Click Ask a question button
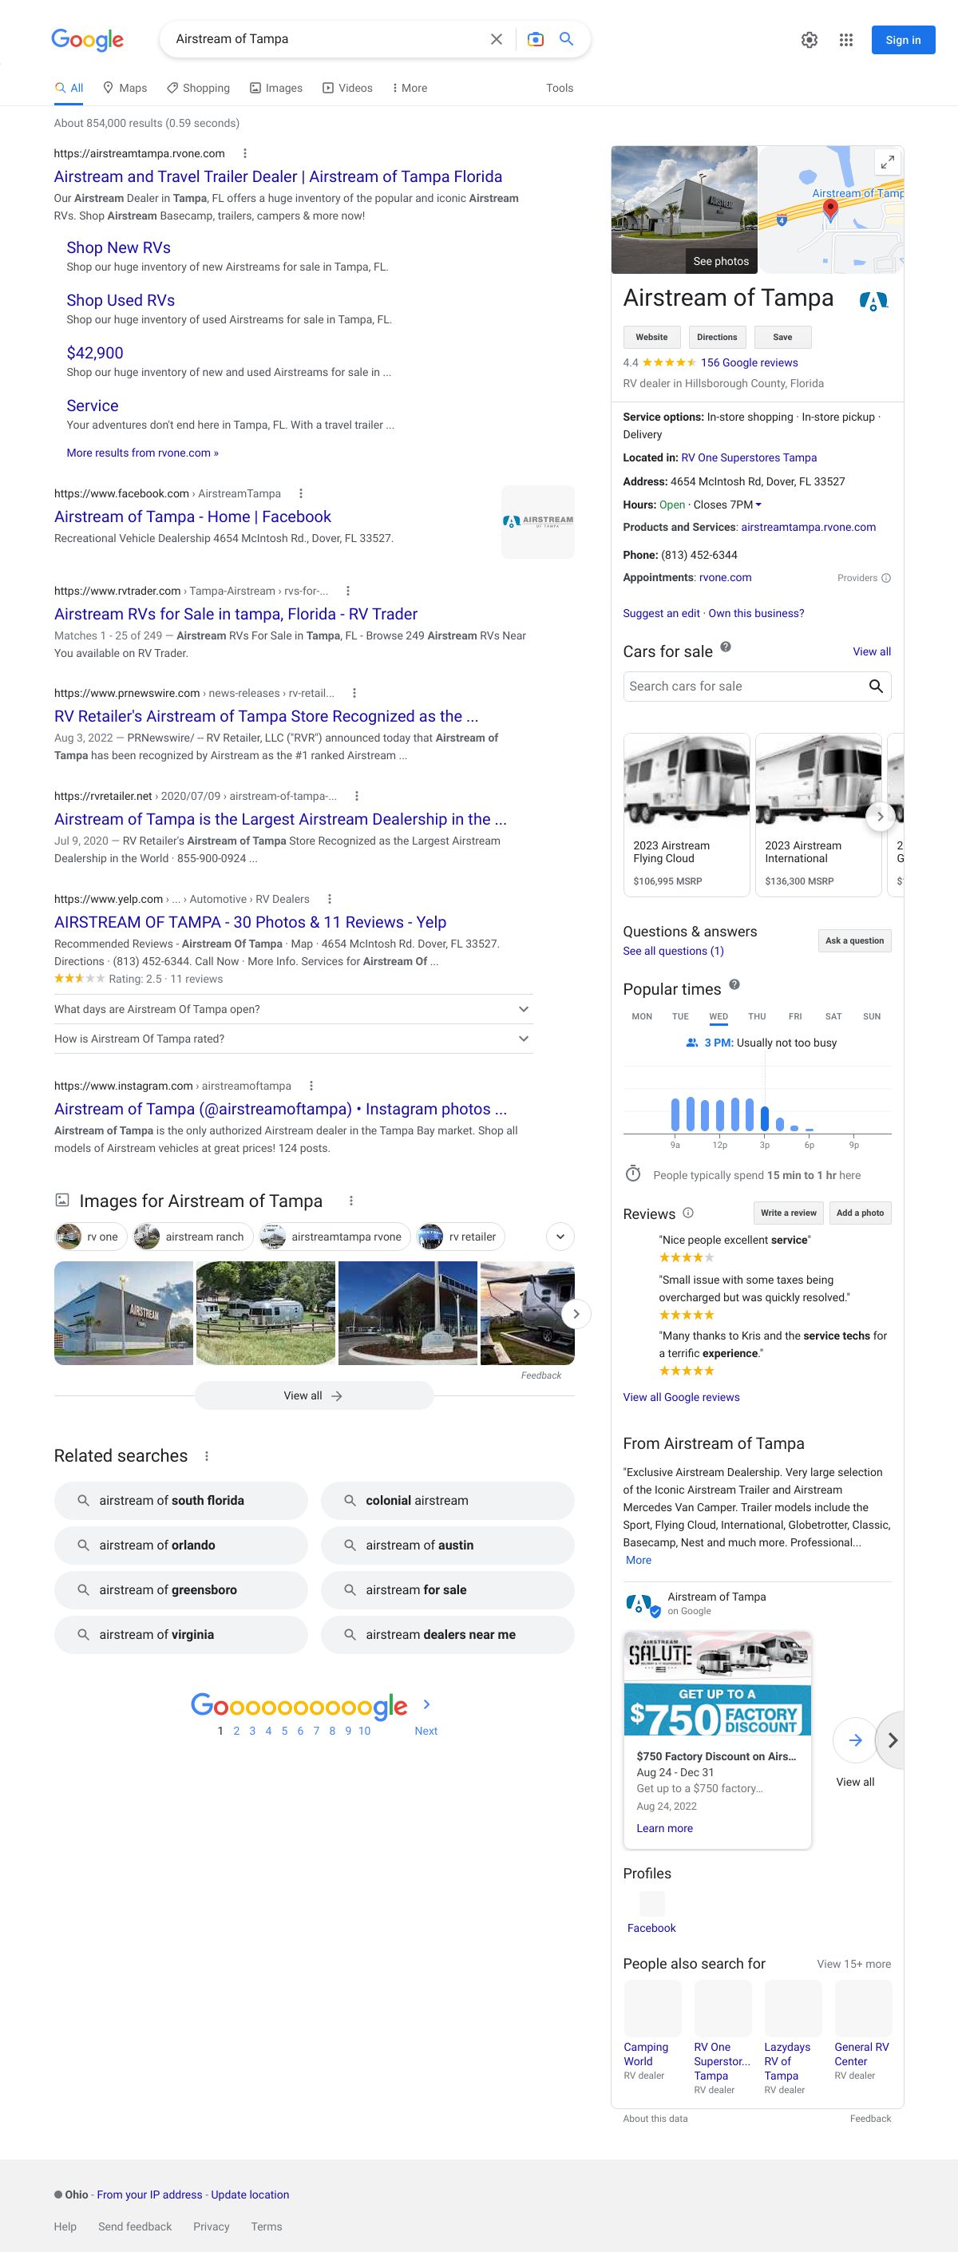Viewport: 958px width, 2252px height. pyautogui.click(x=854, y=940)
